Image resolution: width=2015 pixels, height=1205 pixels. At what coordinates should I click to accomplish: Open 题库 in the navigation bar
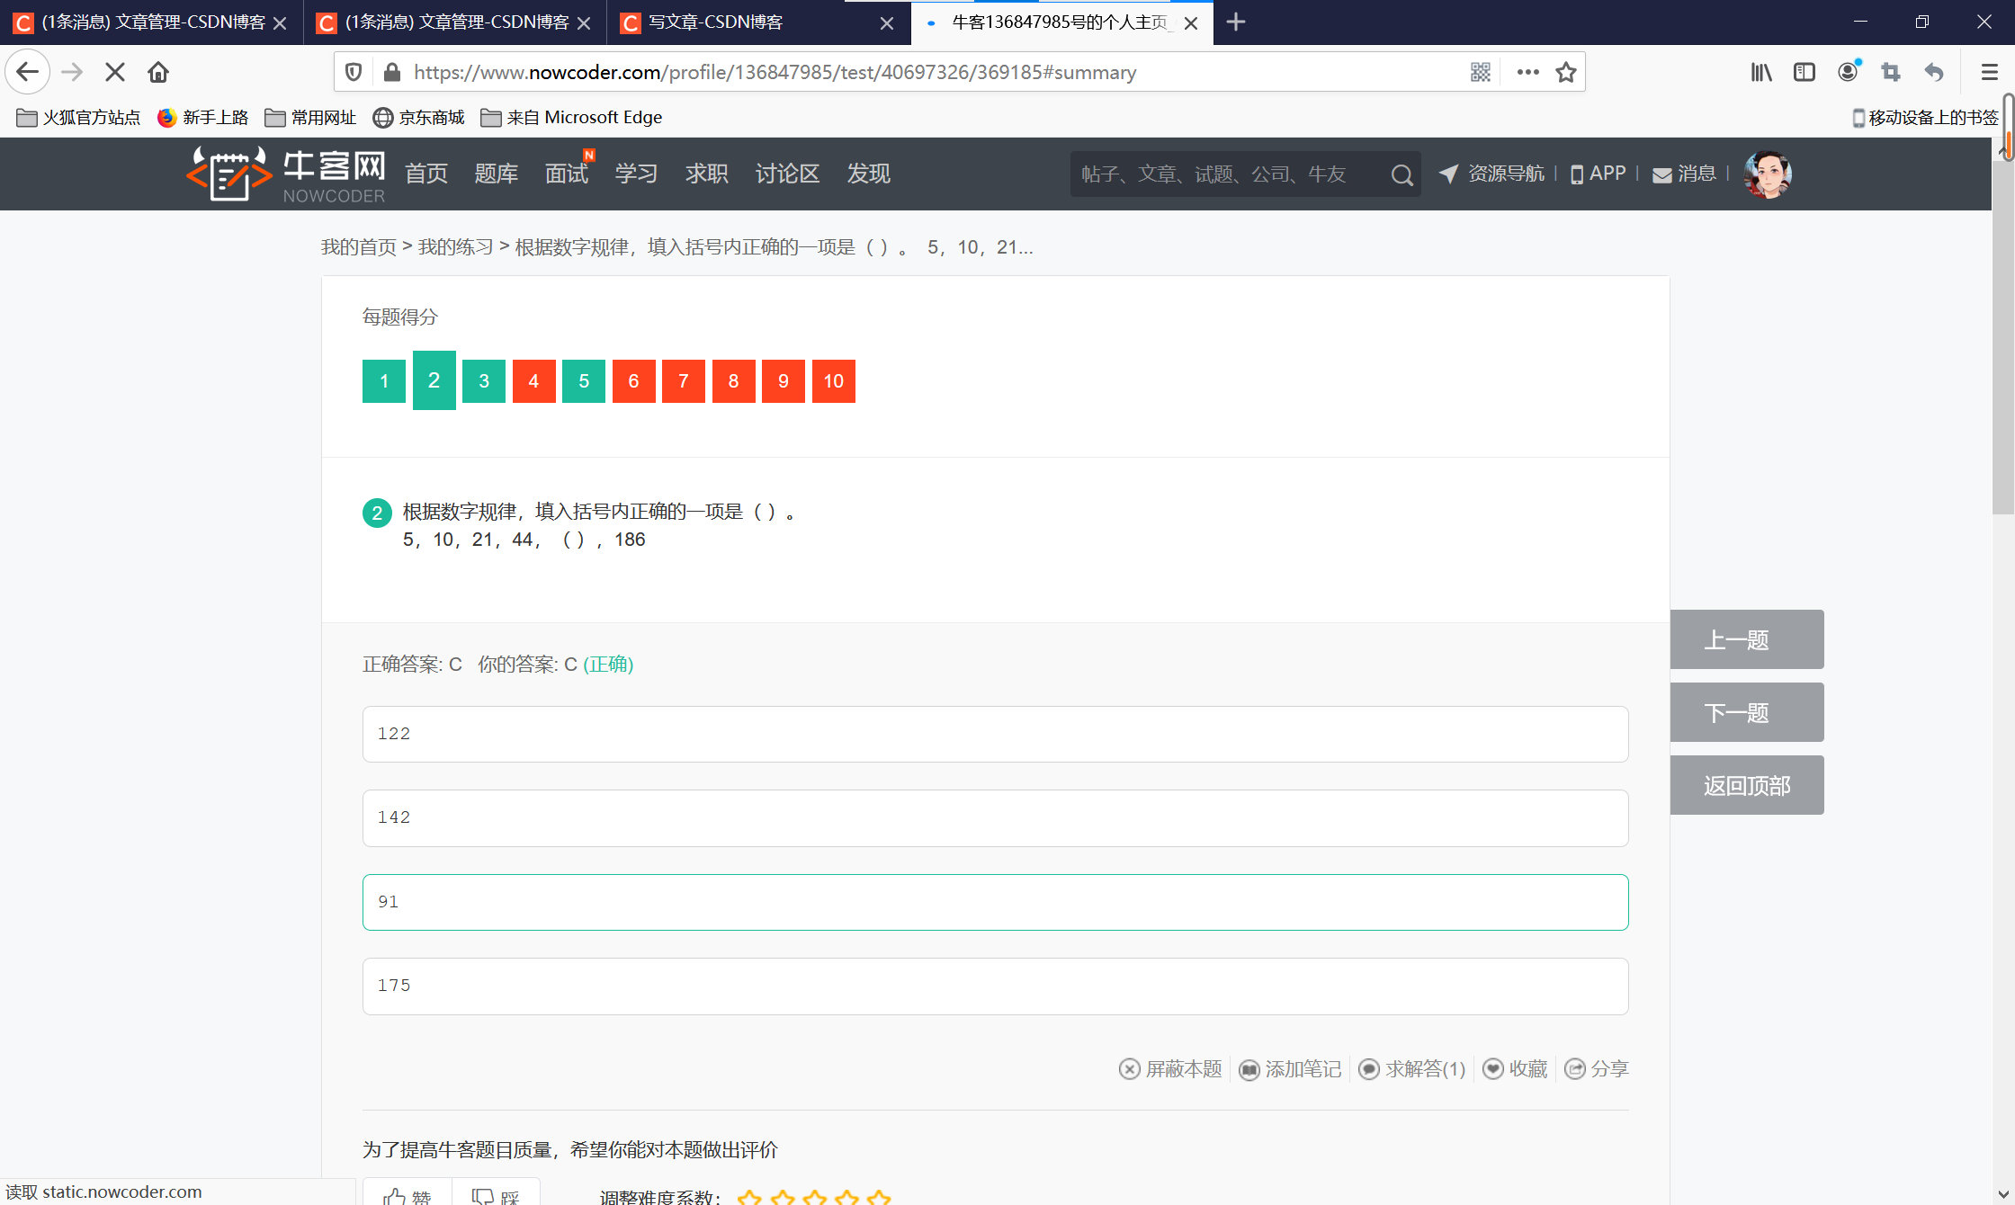tap(497, 174)
